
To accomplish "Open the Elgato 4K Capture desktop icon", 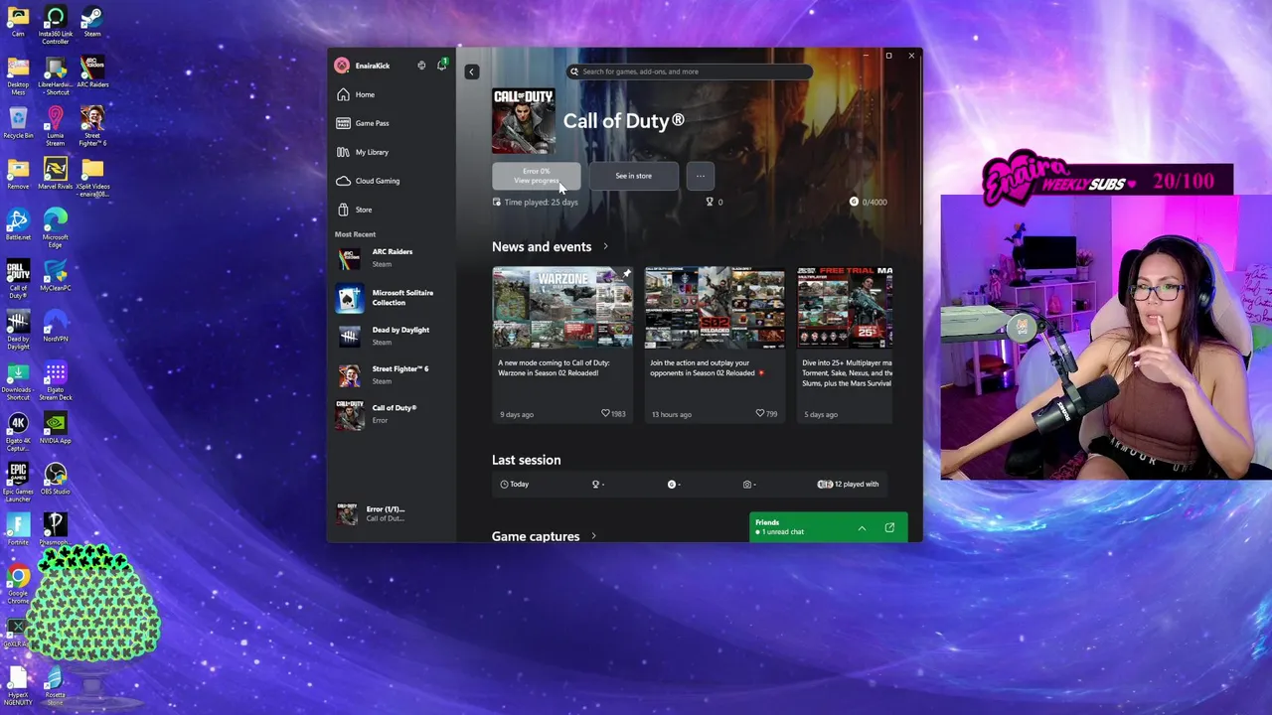I will click(18, 431).
